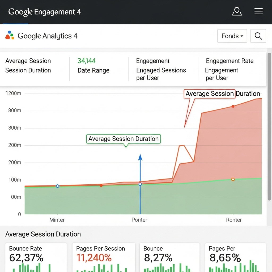Click the Renter x-axis label
The image size is (272, 272).
234,220
